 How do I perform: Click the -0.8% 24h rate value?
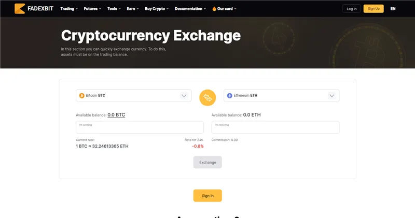point(198,146)
